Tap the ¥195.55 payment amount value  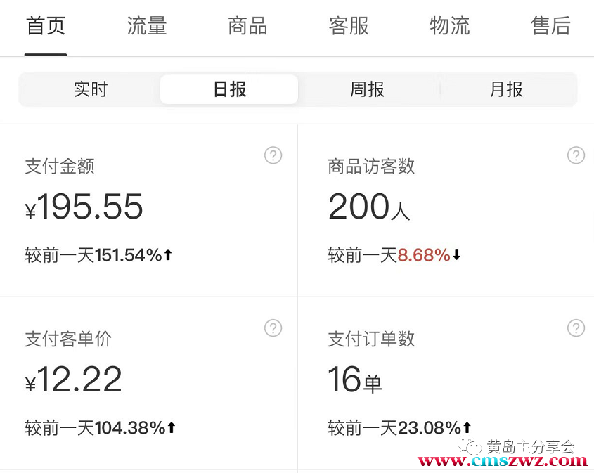84,207
